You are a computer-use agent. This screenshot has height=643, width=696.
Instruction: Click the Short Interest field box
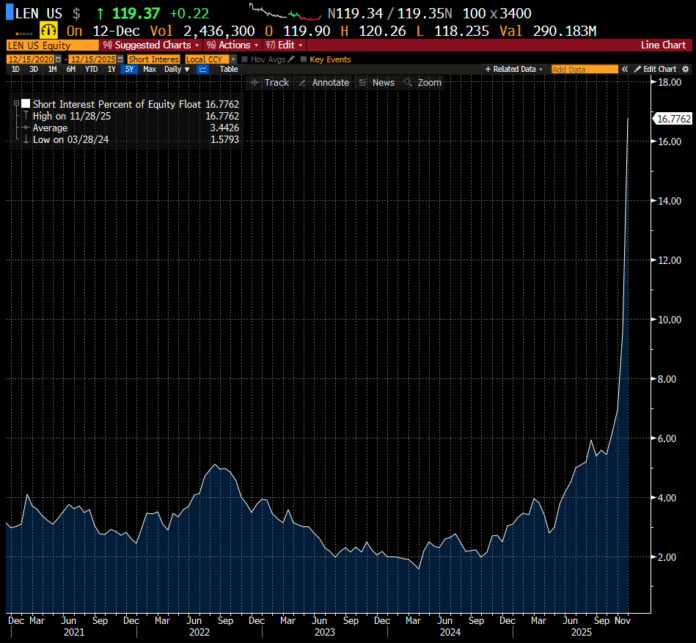(x=153, y=59)
